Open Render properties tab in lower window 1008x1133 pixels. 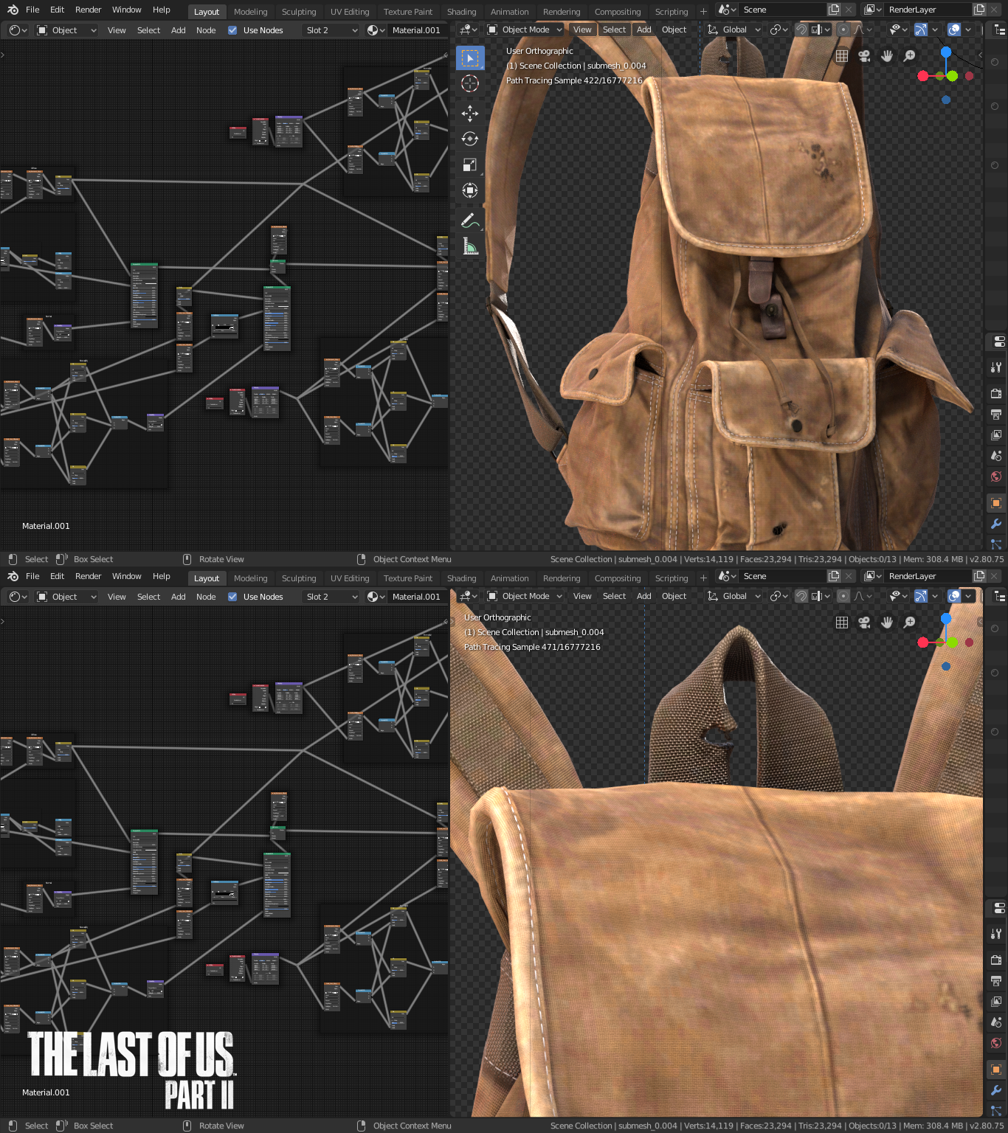pyautogui.click(x=996, y=960)
